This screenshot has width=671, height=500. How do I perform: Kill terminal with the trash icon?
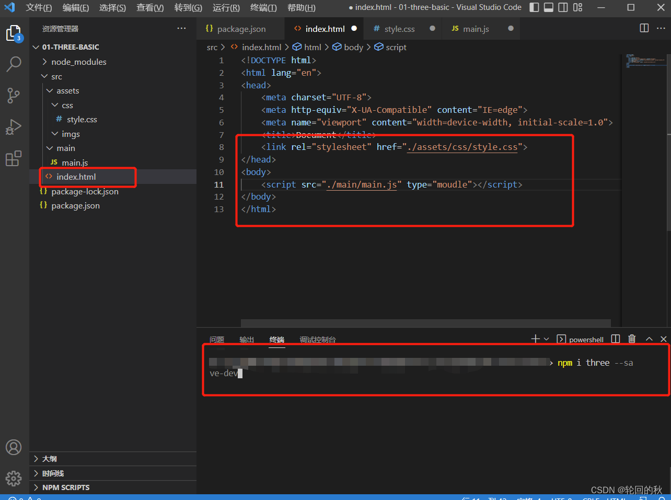[x=632, y=339]
